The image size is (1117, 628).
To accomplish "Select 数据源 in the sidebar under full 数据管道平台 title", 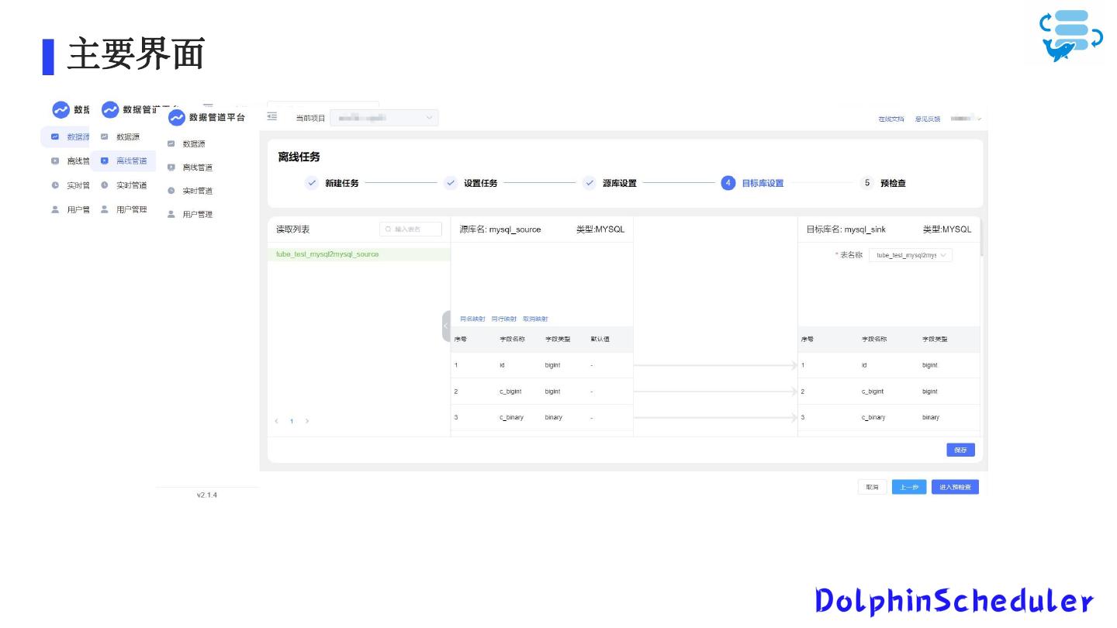I will pos(194,143).
